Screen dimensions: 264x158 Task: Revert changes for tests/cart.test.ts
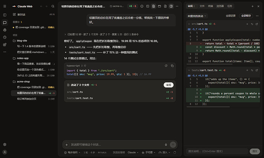pos(252,70)
